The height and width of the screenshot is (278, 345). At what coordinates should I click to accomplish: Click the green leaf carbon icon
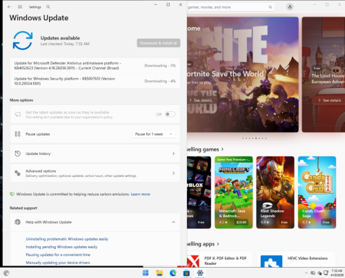pyautogui.click(x=12, y=194)
